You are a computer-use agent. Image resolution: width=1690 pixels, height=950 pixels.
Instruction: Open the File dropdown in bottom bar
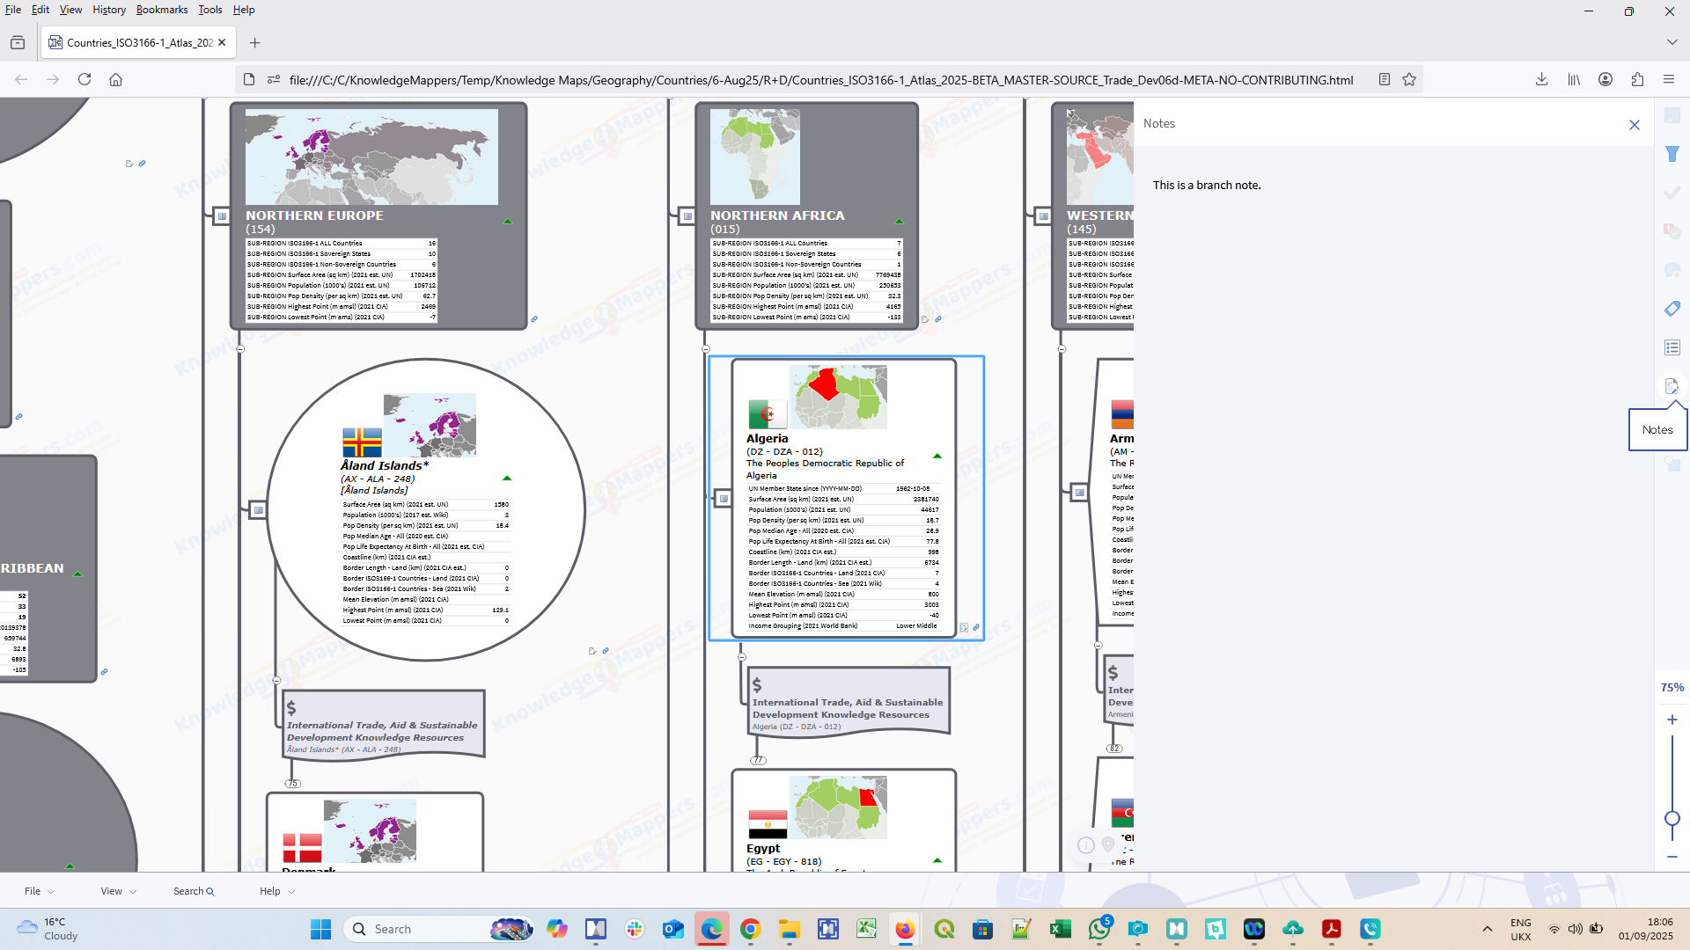(39, 891)
